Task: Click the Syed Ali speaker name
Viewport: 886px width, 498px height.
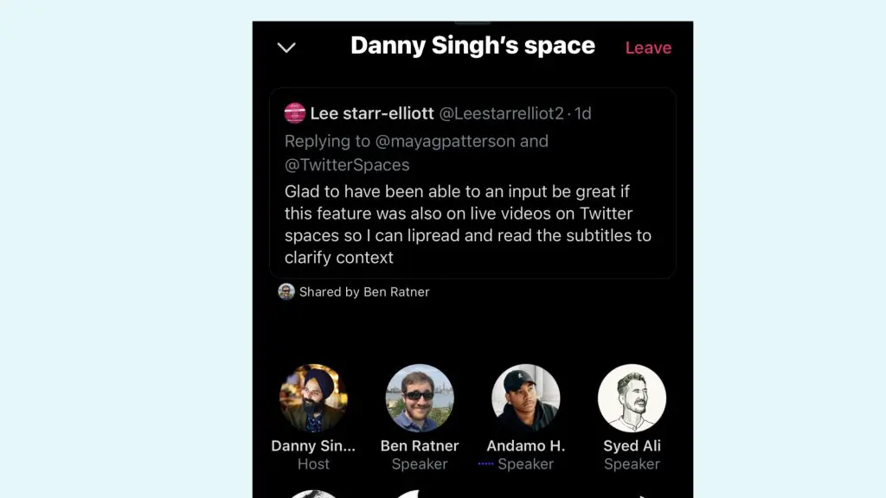Action: [x=632, y=446]
